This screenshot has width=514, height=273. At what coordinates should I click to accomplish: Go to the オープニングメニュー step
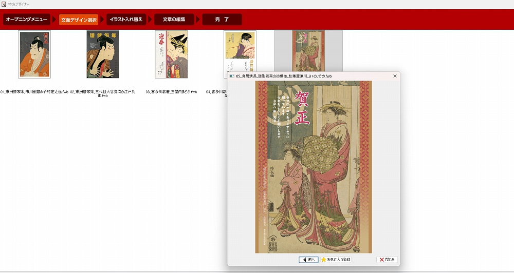pos(27,19)
